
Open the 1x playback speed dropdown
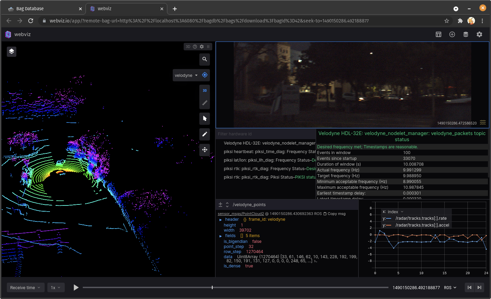point(56,287)
